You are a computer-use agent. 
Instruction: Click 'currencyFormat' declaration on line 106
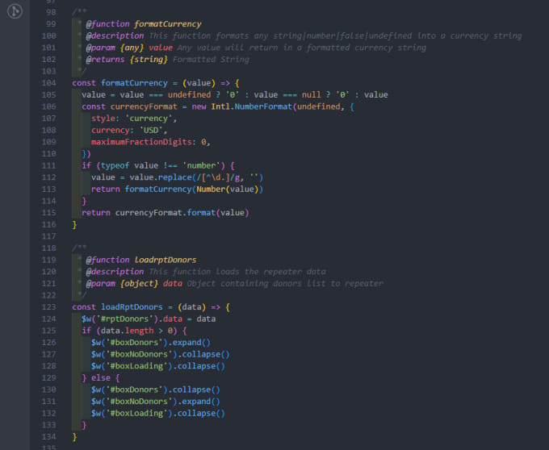(x=144, y=106)
